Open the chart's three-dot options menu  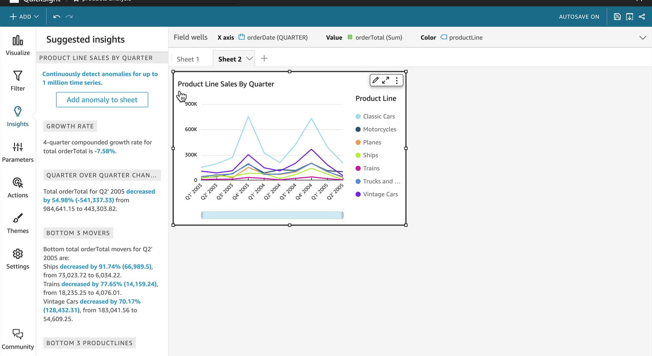point(397,81)
